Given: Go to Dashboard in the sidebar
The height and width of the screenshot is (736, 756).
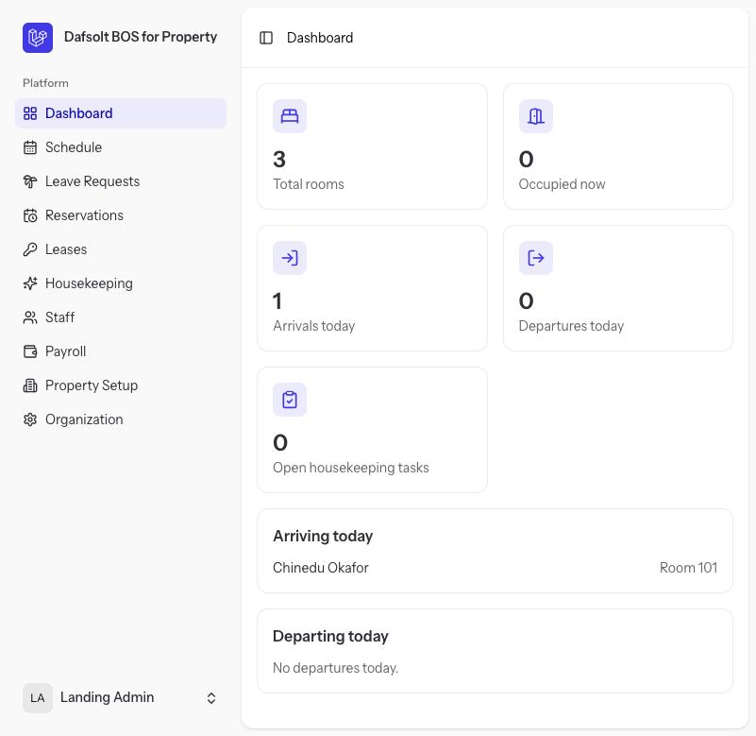Looking at the screenshot, I should click(121, 113).
